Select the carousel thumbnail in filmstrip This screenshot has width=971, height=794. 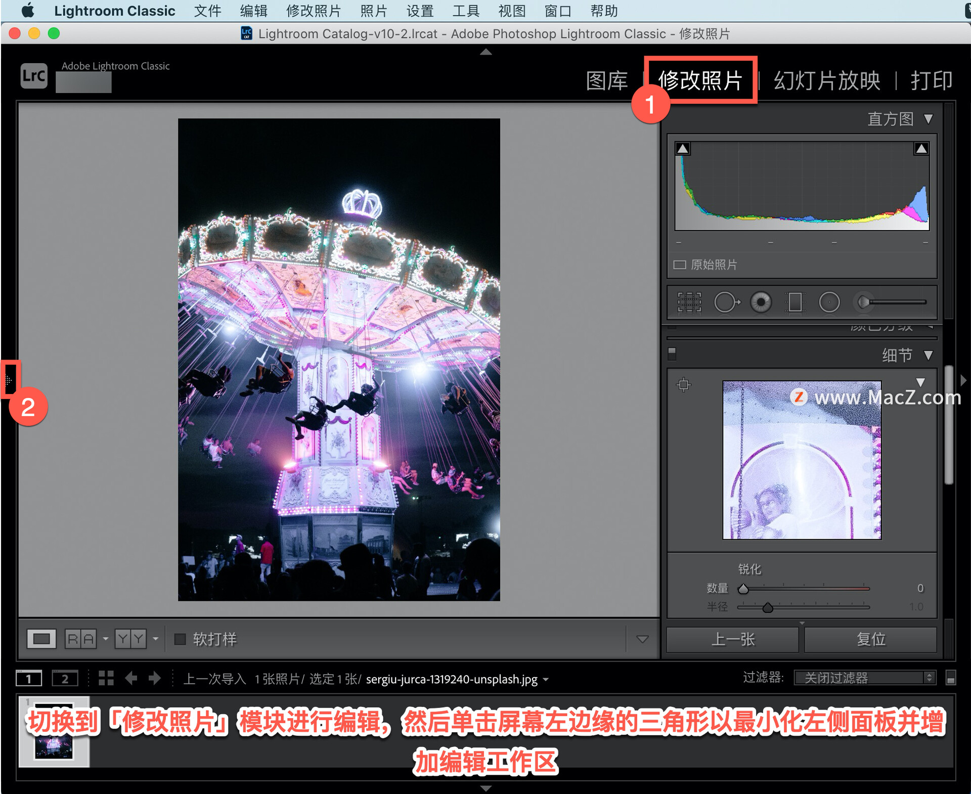coord(54,732)
